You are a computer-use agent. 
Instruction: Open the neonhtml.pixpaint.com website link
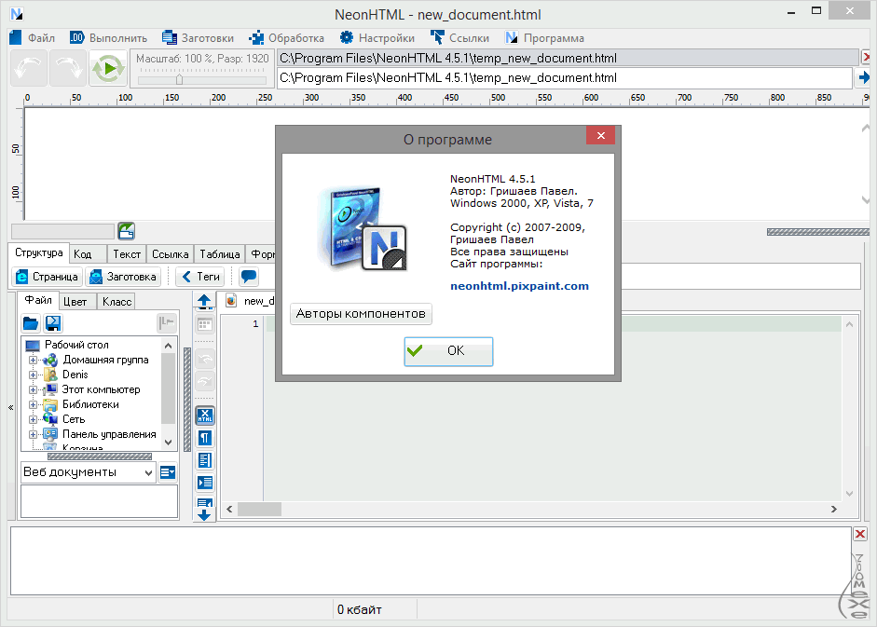(519, 286)
